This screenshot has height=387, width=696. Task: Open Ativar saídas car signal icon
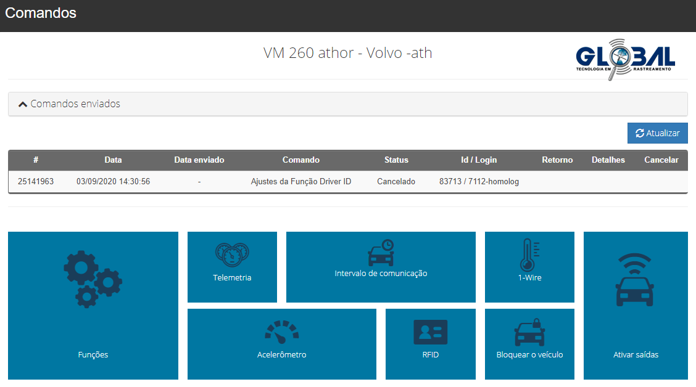click(635, 280)
